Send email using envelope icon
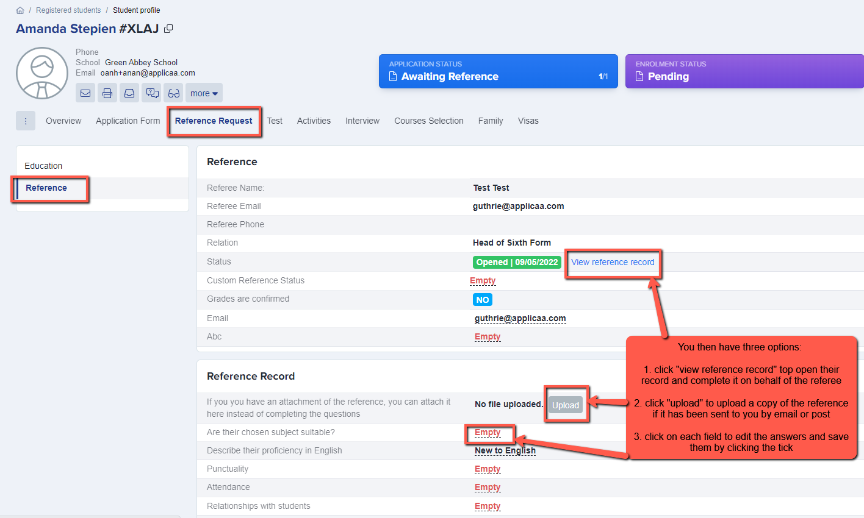The width and height of the screenshot is (864, 518). pos(85,93)
